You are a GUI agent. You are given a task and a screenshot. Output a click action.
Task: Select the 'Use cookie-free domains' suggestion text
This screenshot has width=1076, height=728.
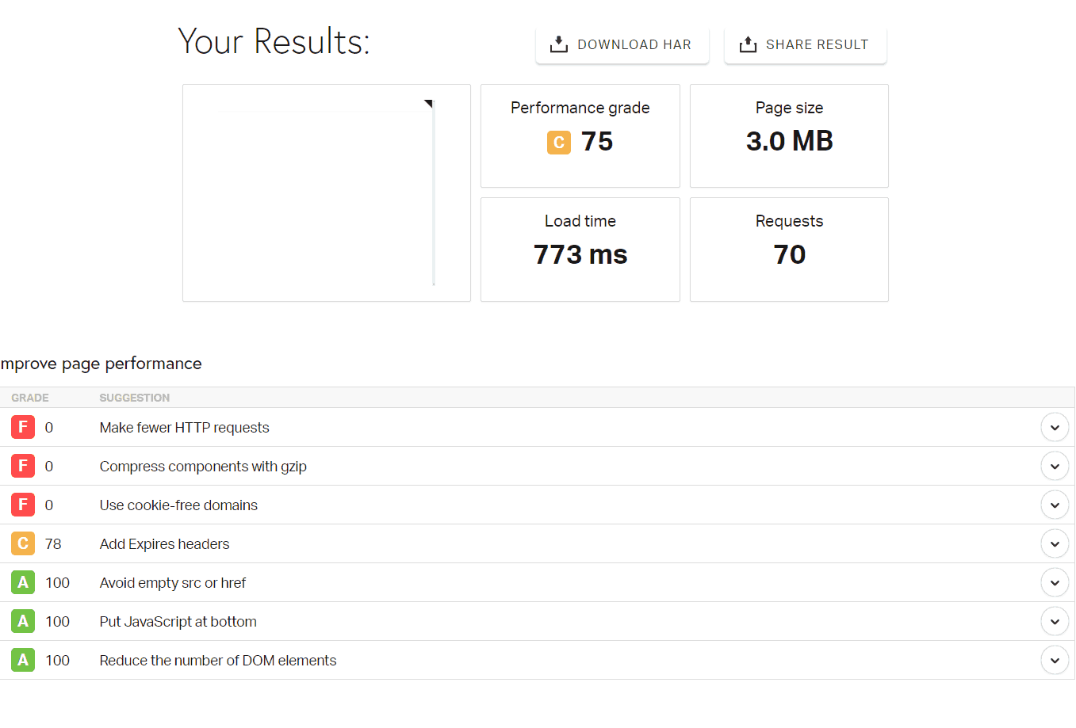[x=178, y=505]
